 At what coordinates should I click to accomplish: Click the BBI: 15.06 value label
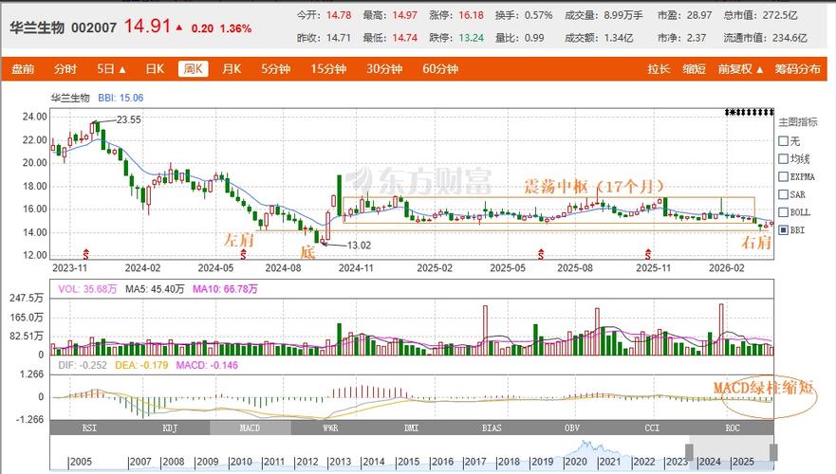coord(121,98)
